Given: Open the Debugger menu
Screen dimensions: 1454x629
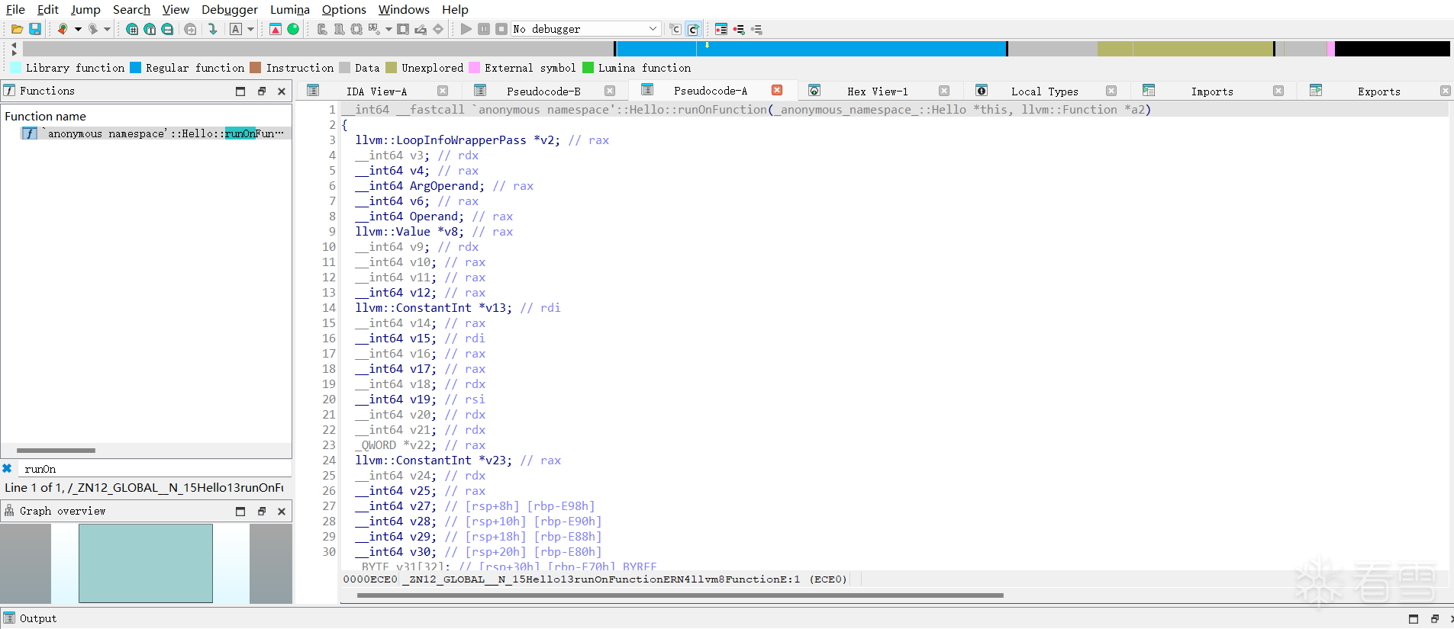Looking at the screenshot, I should 230,9.
